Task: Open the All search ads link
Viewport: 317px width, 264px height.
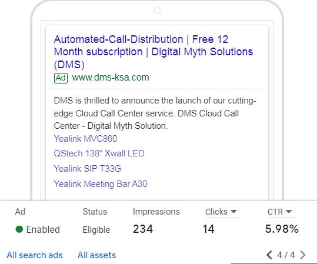Action: [x=35, y=255]
